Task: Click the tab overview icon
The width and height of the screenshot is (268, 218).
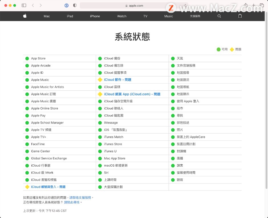Action: tap(262, 5)
